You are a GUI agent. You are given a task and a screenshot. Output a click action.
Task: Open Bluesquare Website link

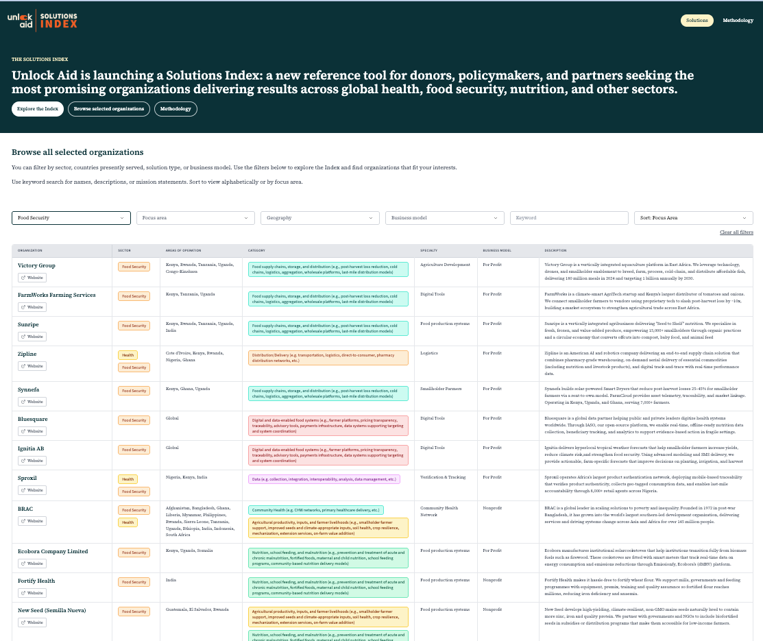(x=32, y=431)
